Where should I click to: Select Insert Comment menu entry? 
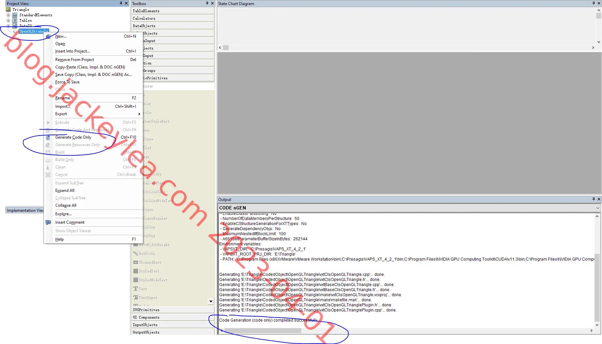pos(93,222)
